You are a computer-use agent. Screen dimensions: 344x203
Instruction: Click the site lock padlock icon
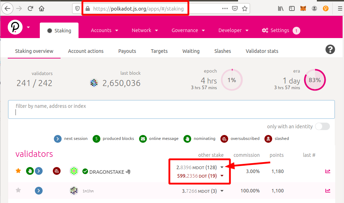(x=88, y=8)
